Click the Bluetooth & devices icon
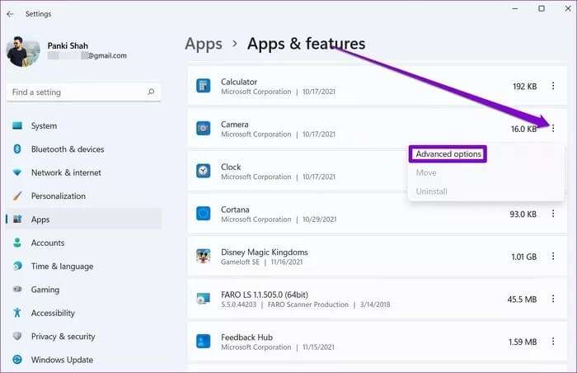577x373 pixels. 17,149
